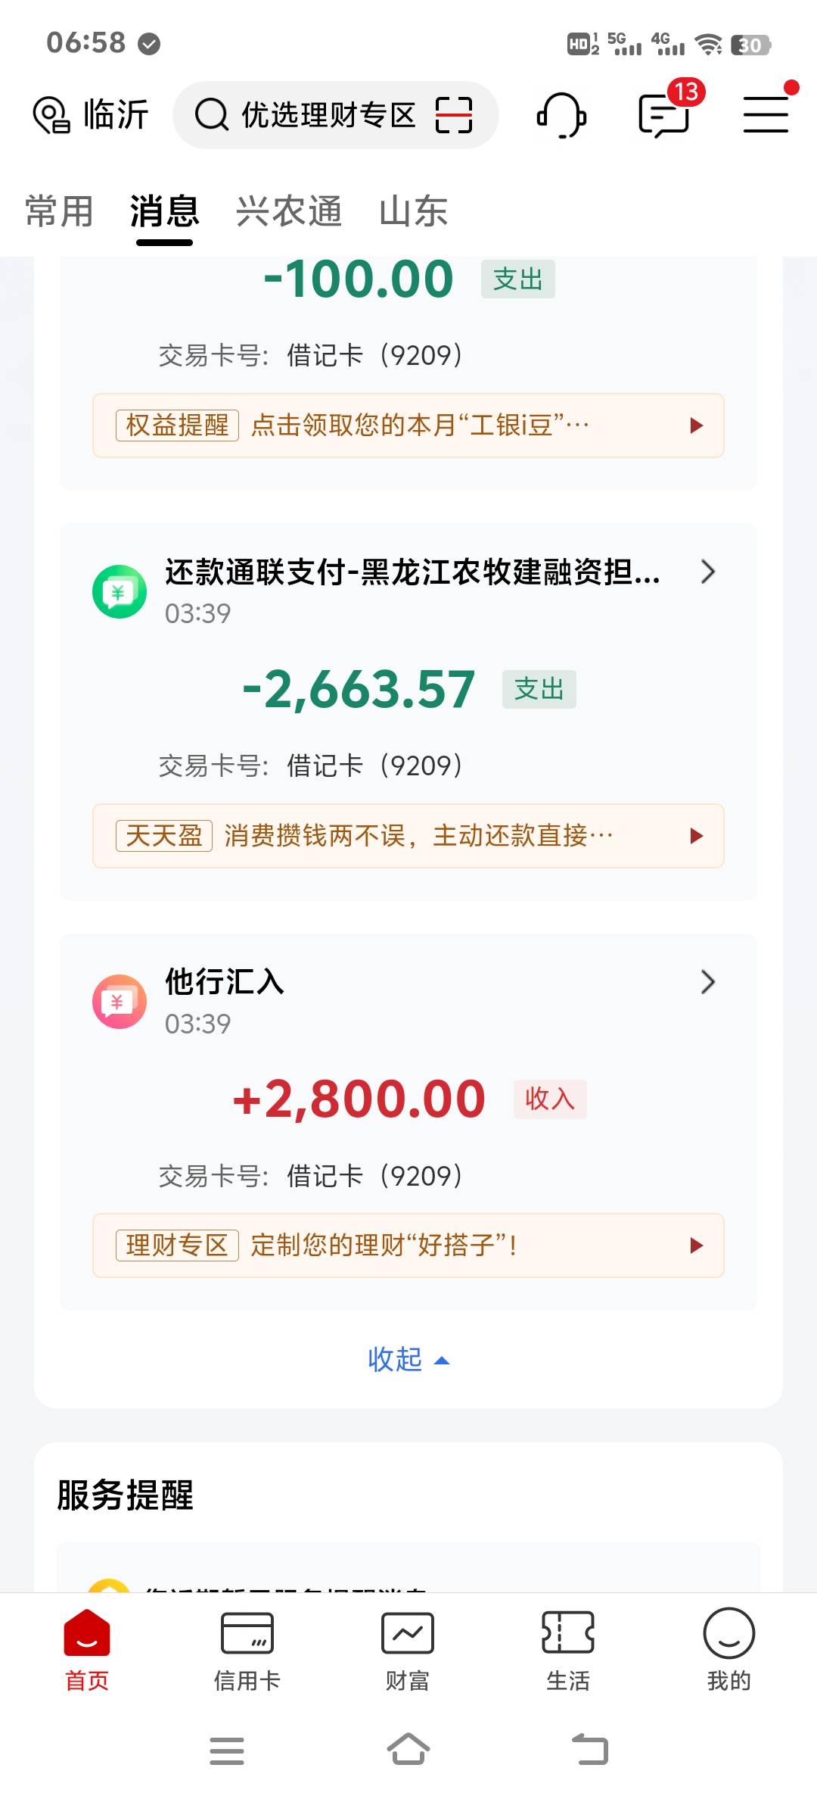817x1799 pixels.
Task: Select the 山东 tab
Action: 413,211
